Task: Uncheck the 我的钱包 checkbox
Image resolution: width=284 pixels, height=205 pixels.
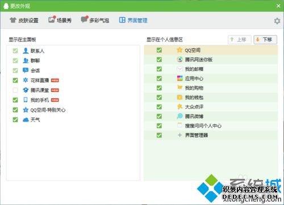Action: coord(159,97)
